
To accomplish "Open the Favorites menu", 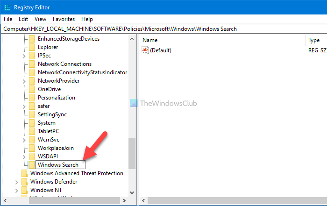I will 64,19.
